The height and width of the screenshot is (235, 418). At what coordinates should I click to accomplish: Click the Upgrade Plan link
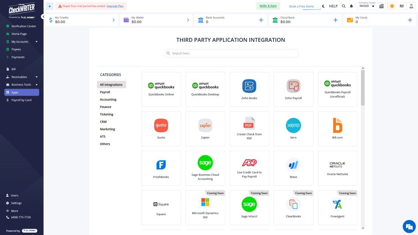pyautogui.click(x=115, y=6)
